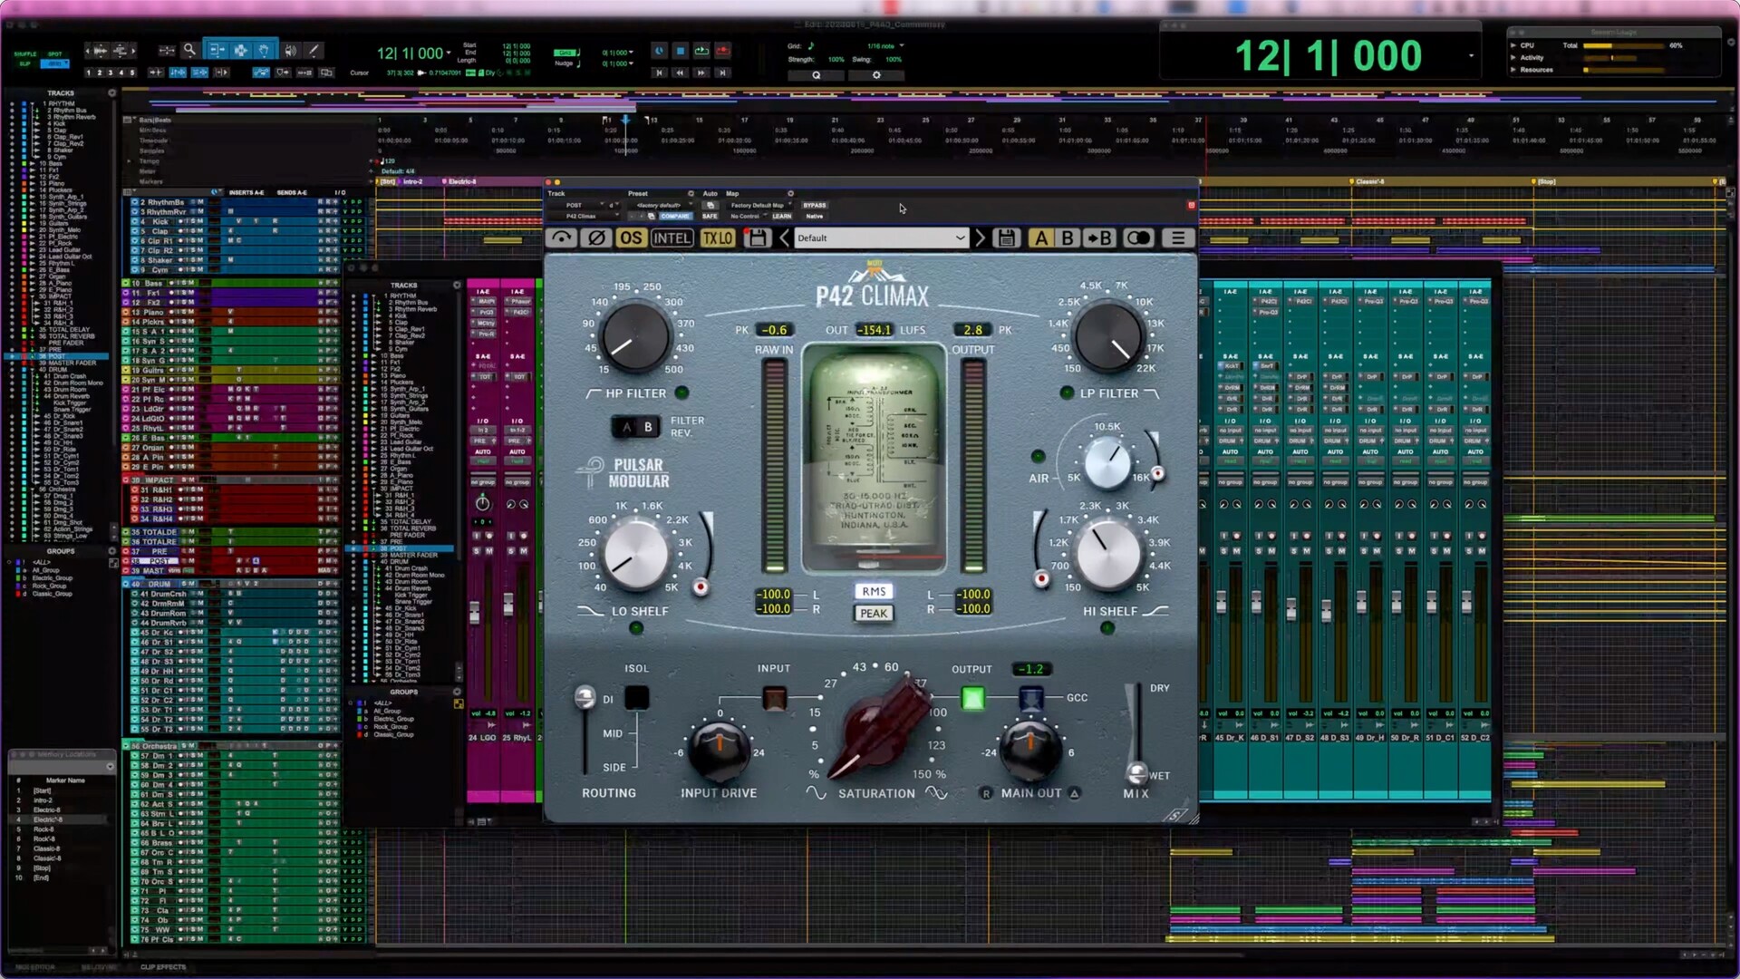
Task: Open the Tracks list options menu
Action: coord(112,92)
